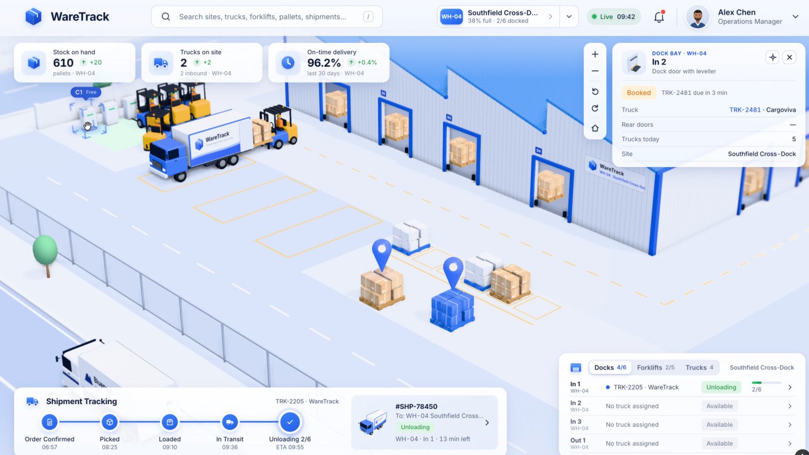
Task: Select the map pin above blue pallet
Action: click(x=453, y=272)
